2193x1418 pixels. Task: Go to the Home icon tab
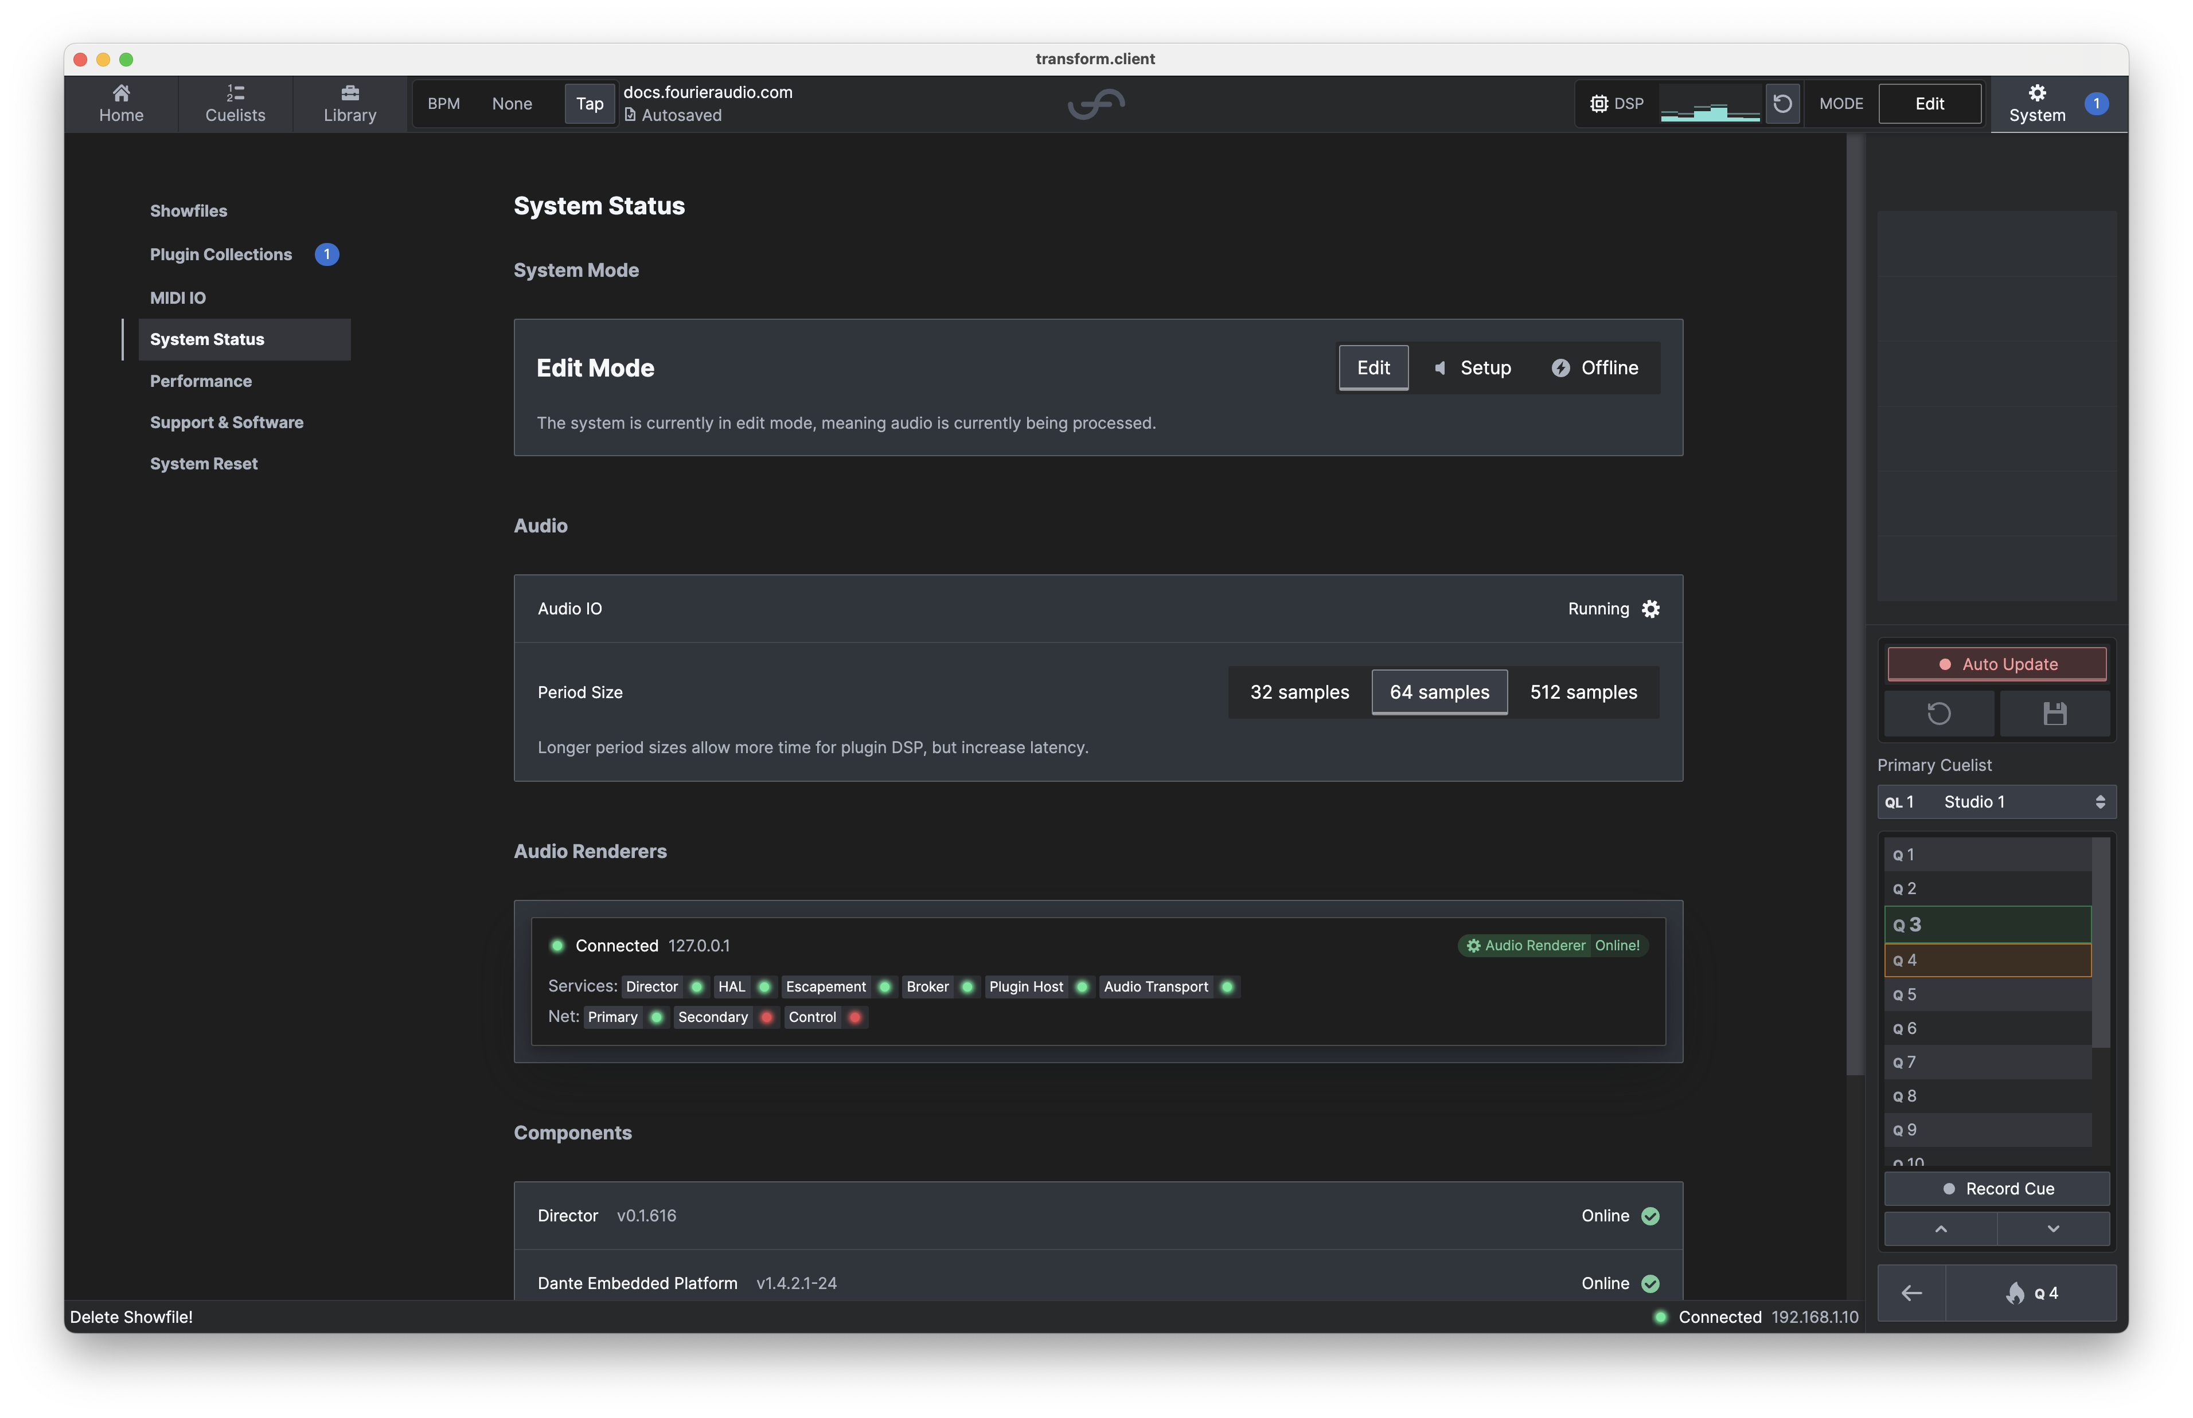click(120, 103)
